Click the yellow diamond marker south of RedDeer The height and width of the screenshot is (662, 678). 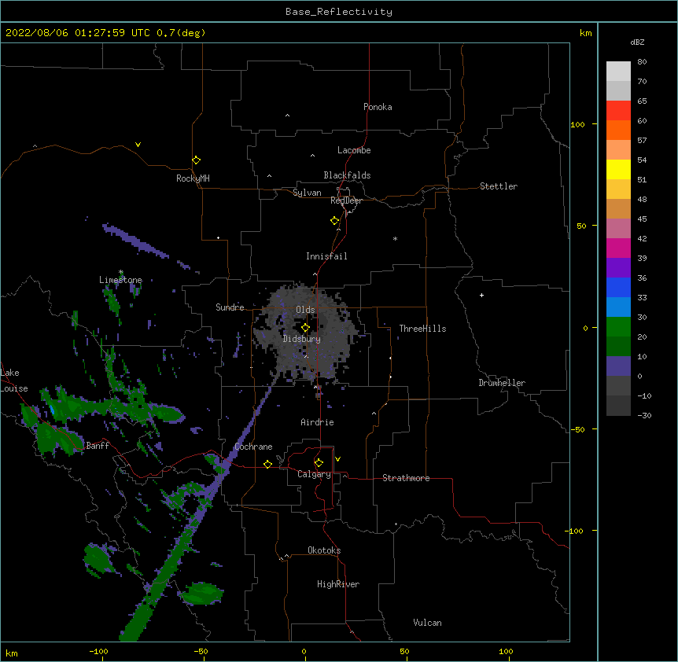pos(335,221)
